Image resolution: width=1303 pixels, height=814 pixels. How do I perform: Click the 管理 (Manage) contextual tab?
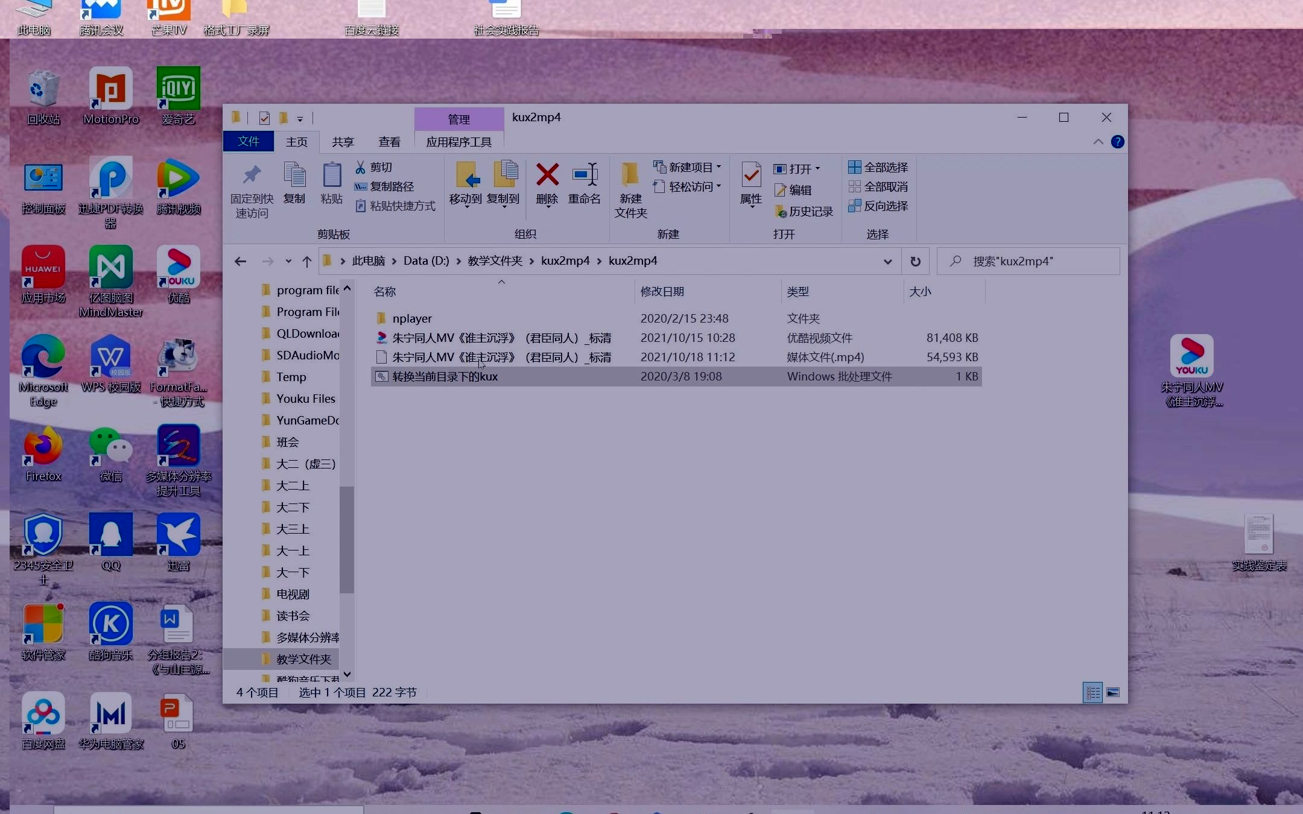(458, 119)
